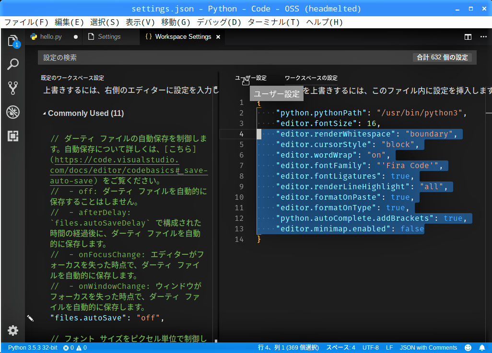Click the "boundary" value of renderWhitespace
Screen dimensions: 492x353
(429, 134)
